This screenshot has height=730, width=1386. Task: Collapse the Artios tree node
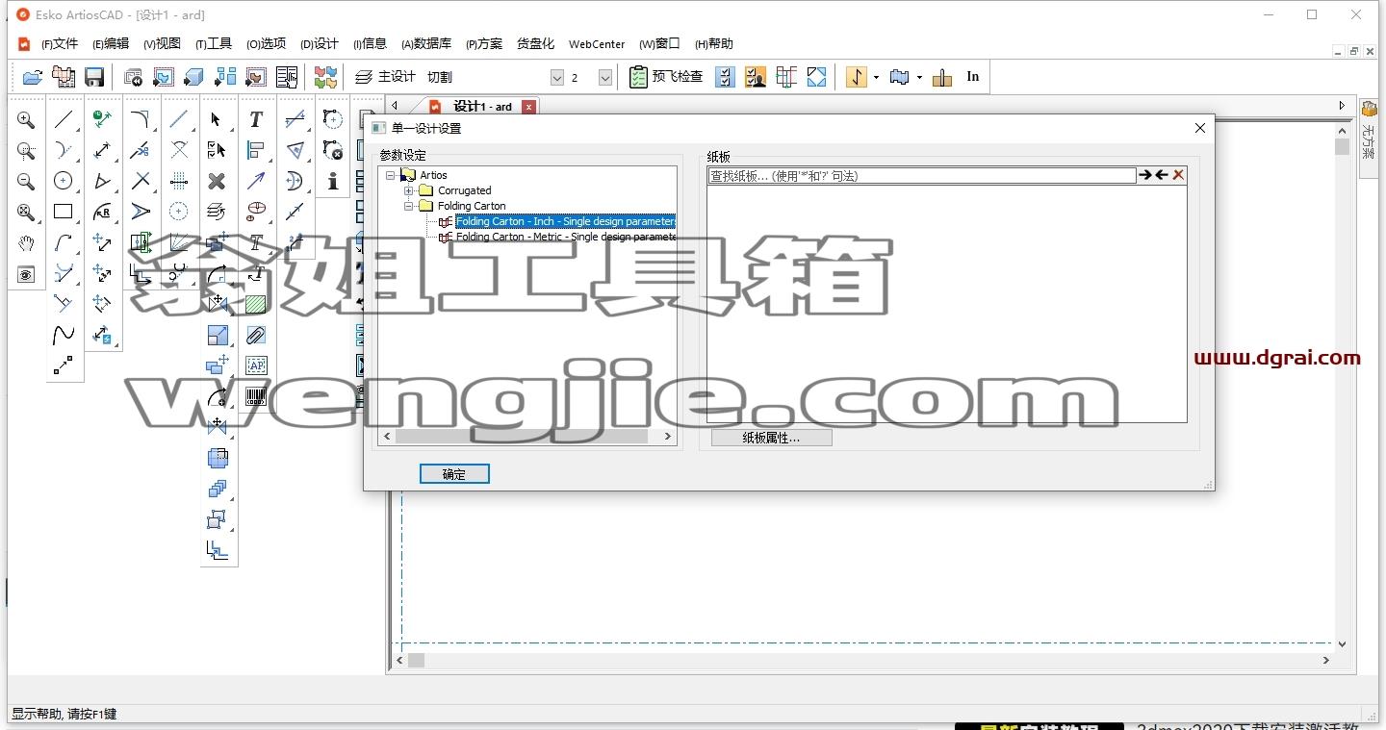(391, 175)
